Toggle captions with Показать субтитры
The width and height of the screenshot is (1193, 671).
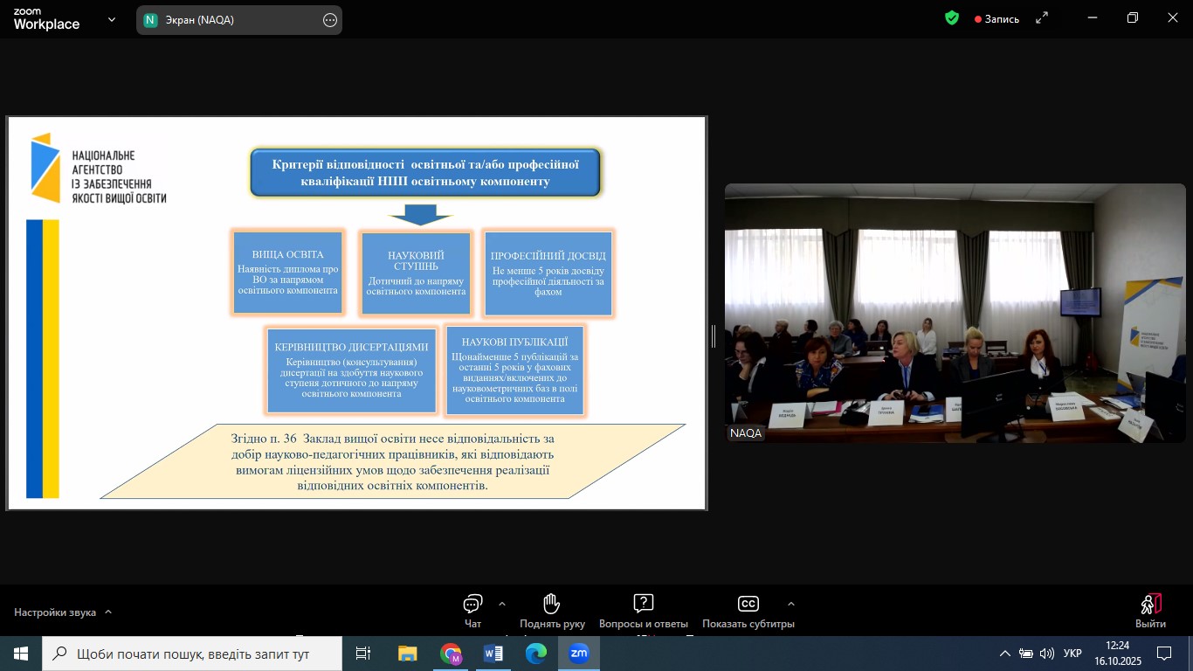click(x=748, y=605)
